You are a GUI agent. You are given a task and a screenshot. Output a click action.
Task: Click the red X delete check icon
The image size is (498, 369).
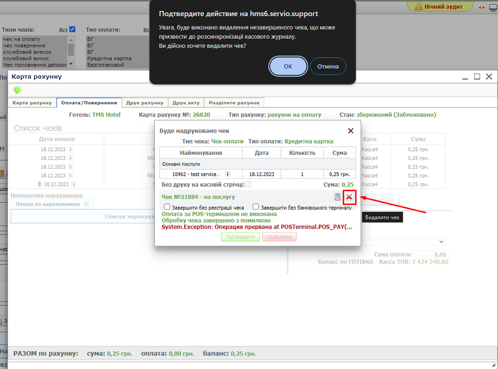point(349,197)
